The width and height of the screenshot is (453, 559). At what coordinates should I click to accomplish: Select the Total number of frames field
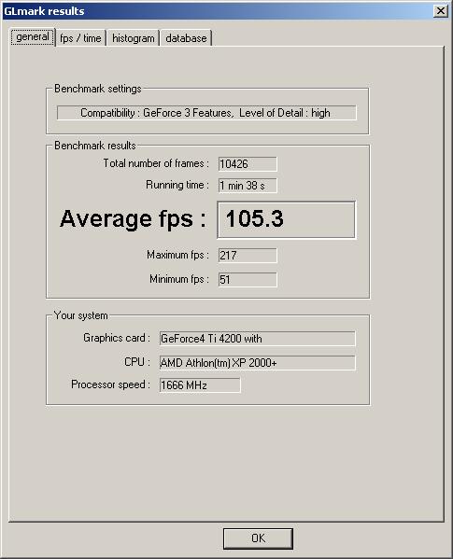click(x=248, y=164)
